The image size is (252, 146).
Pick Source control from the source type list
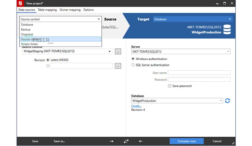click(x=60, y=39)
